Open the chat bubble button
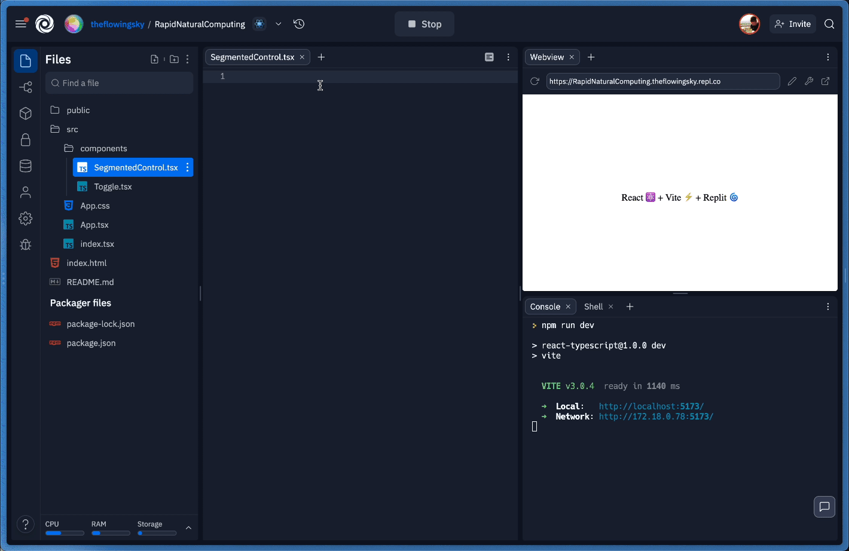This screenshot has width=849, height=551. coord(824,507)
